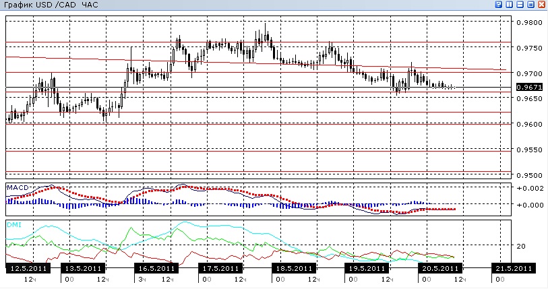The image size is (548, 289).
Task: Click the "3ч" time label under 16.5.2011
Action: coord(142,279)
